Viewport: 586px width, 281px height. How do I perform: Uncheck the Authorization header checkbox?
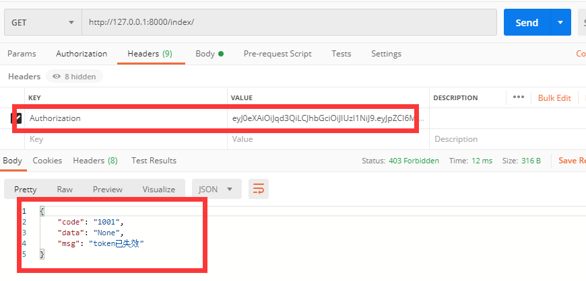[x=17, y=118]
